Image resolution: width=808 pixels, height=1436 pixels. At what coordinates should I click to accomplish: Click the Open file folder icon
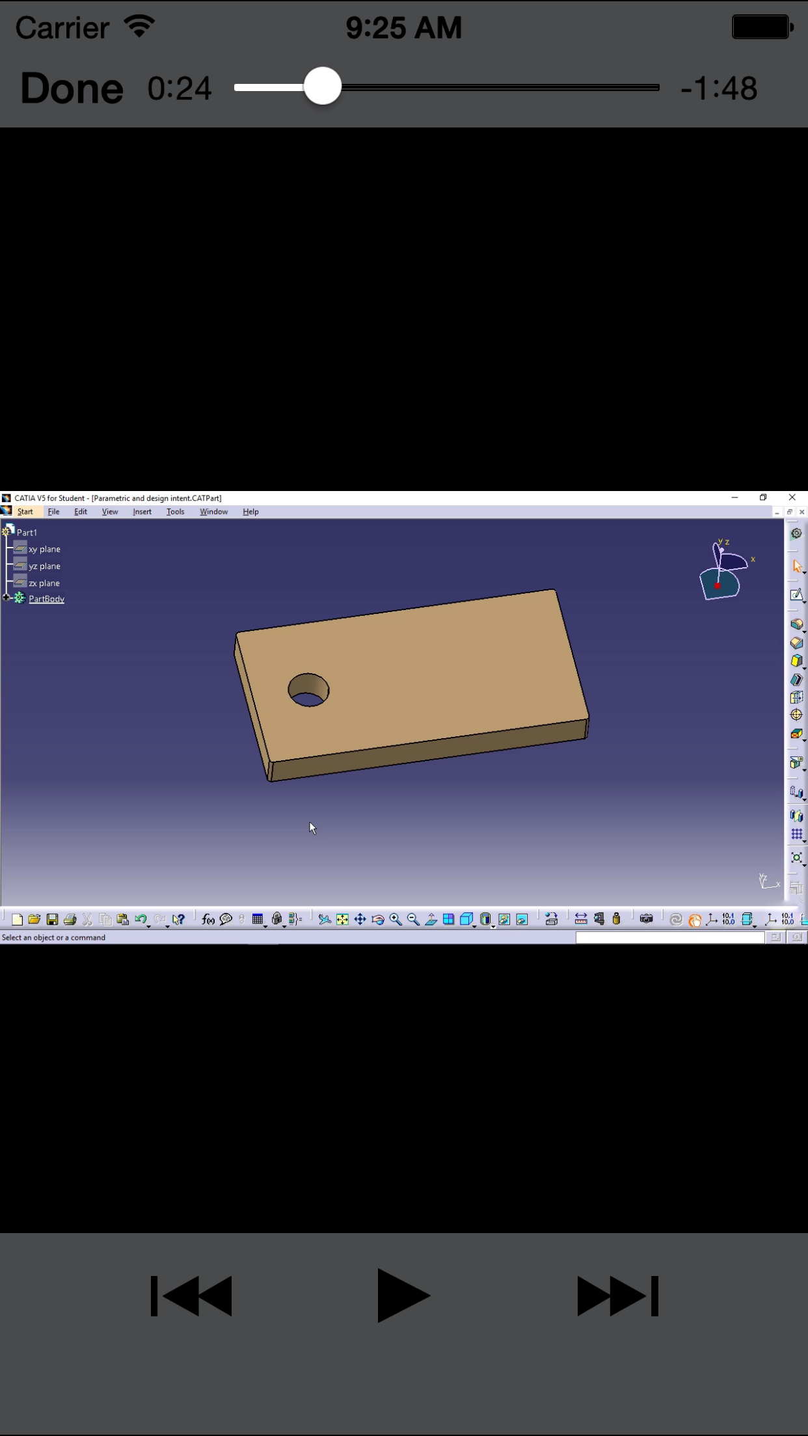(34, 919)
